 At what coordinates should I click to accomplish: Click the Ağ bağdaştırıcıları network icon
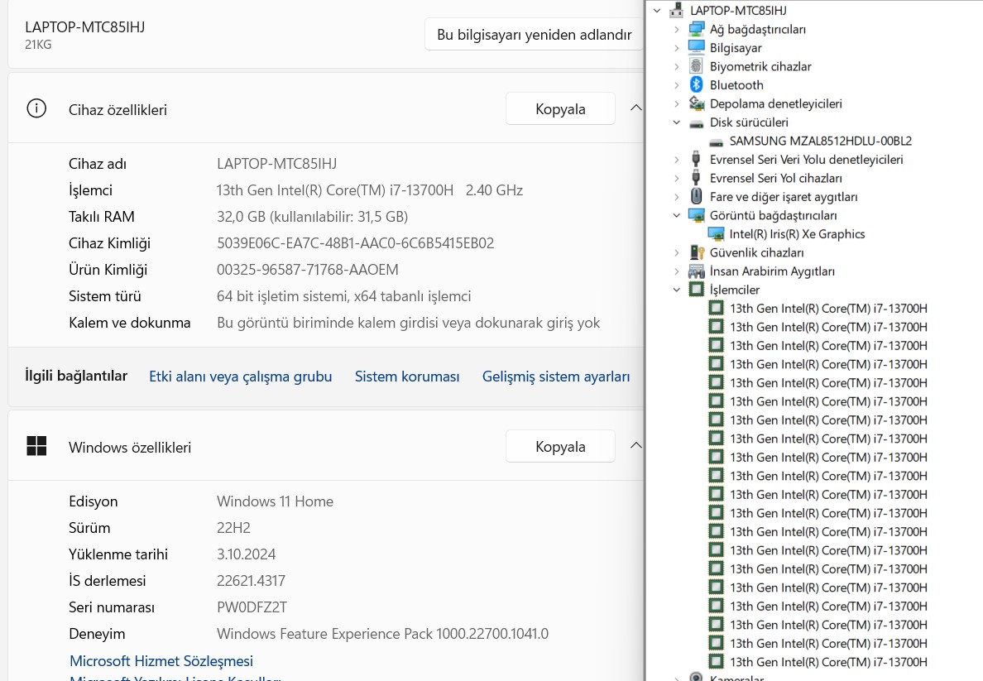(696, 29)
